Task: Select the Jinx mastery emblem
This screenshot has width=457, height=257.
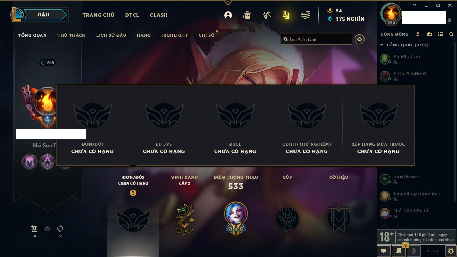Action: 236,218
